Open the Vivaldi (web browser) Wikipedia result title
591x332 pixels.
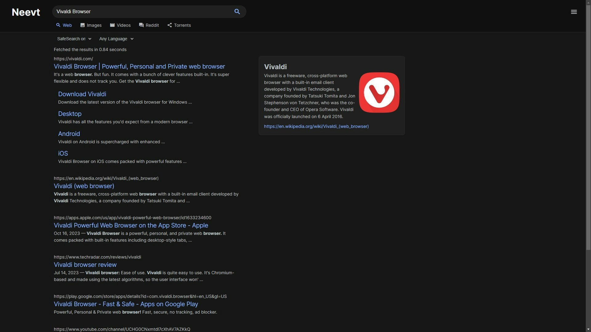coord(84,186)
